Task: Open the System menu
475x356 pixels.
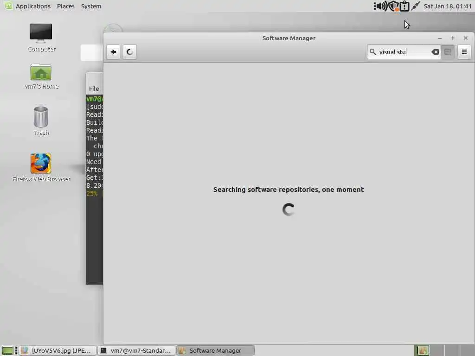Action: click(91, 6)
